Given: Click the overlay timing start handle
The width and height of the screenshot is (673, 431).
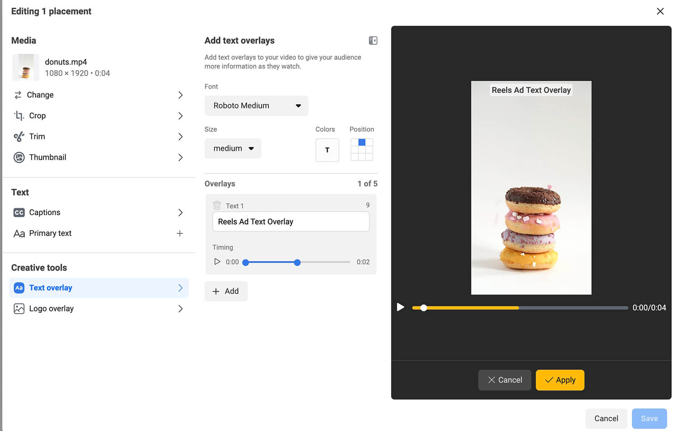Looking at the screenshot, I should tap(246, 262).
